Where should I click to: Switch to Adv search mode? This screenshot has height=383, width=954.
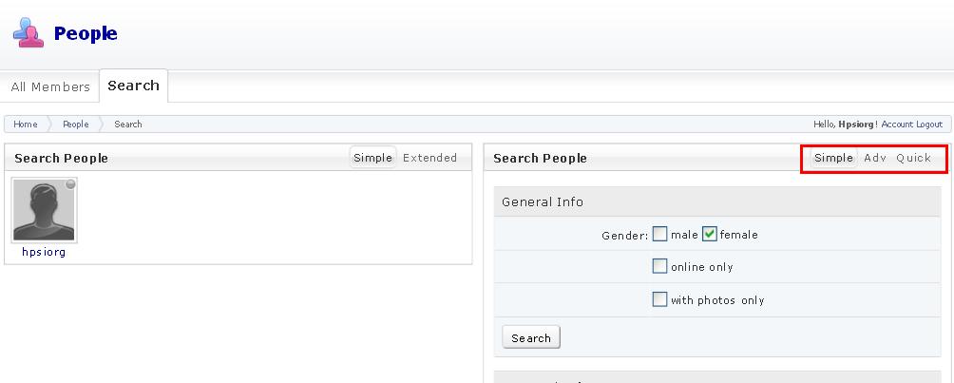tap(875, 158)
